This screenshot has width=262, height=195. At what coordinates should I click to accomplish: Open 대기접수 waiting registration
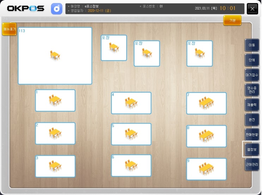[252, 75]
